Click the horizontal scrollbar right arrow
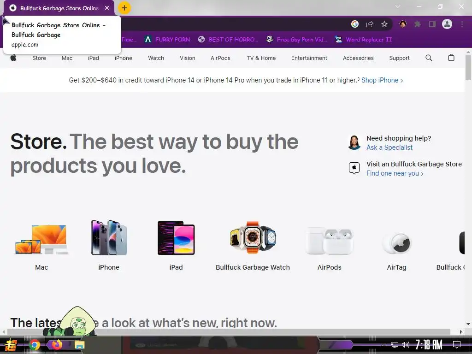The image size is (472, 354). [x=461, y=332]
